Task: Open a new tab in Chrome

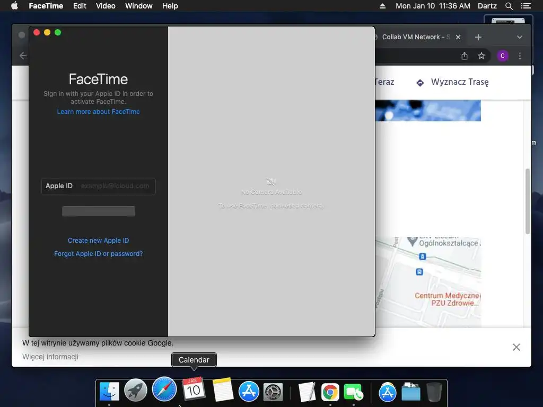Action: (x=478, y=37)
